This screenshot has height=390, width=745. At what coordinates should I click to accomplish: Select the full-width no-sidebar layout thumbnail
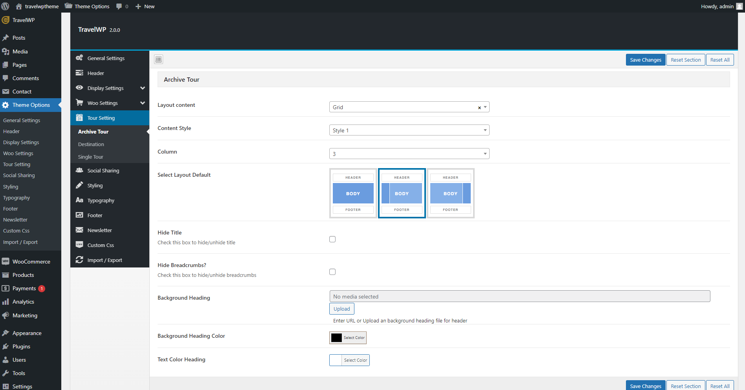click(x=353, y=193)
